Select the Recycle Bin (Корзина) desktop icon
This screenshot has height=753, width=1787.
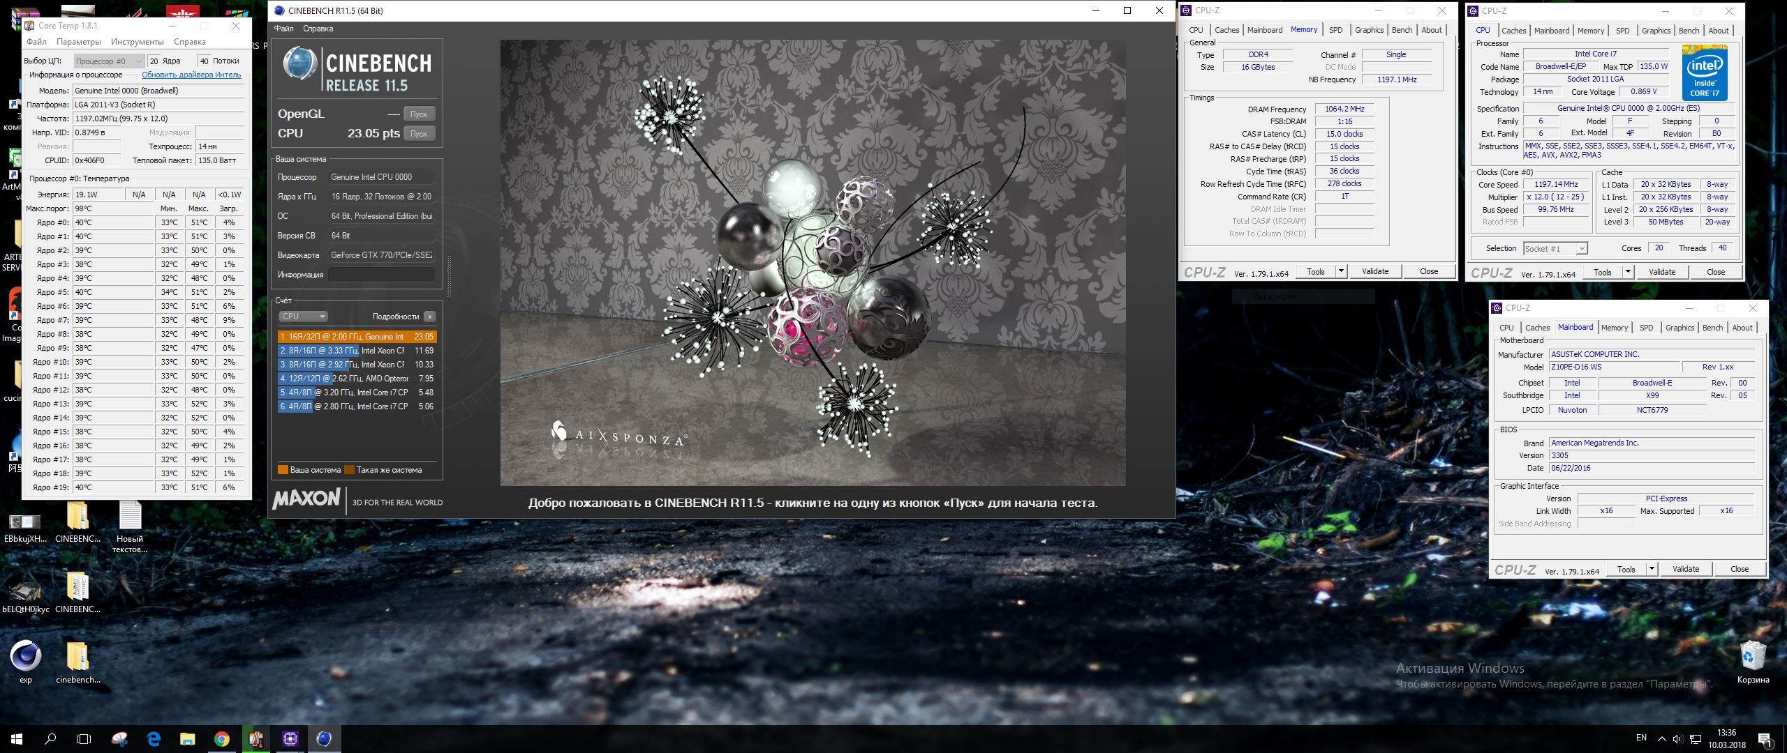pyautogui.click(x=1753, y=662)
